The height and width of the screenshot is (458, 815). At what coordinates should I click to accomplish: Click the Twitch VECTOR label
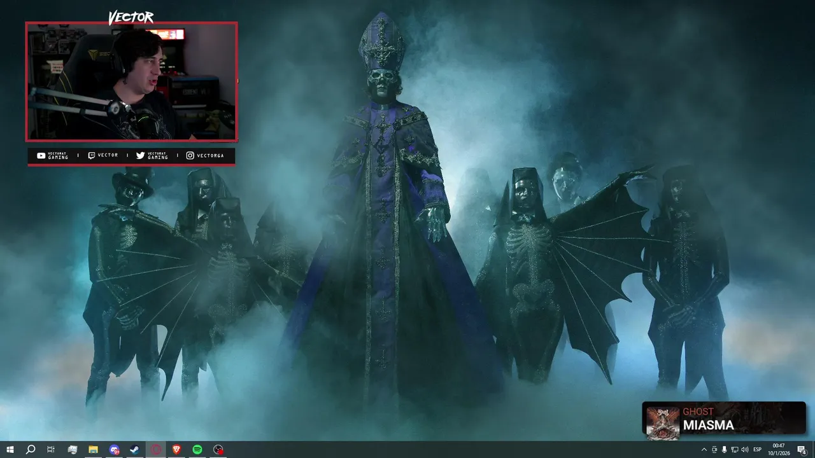click(x=103, y=156)
